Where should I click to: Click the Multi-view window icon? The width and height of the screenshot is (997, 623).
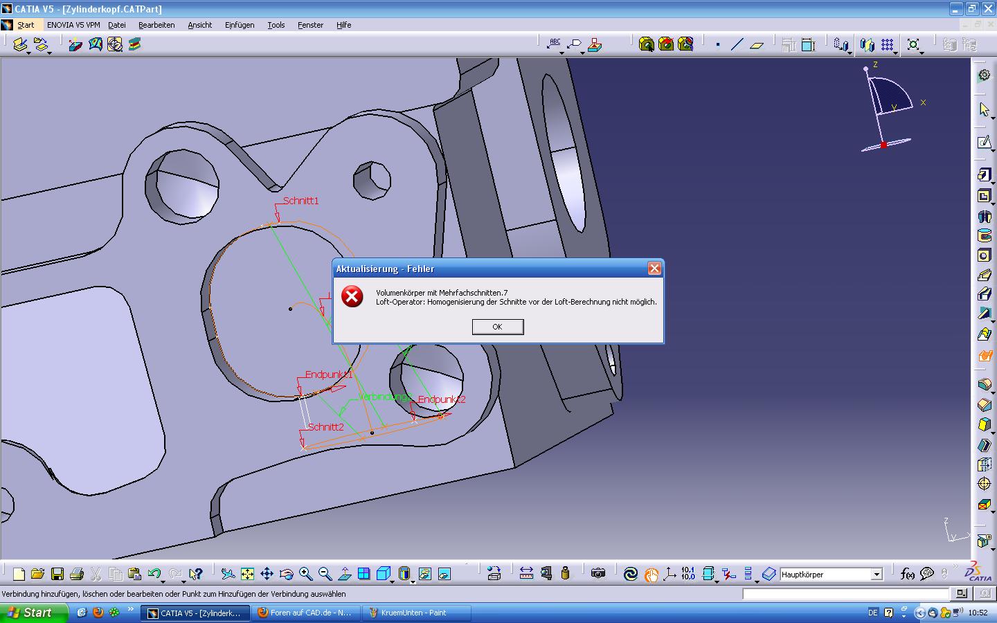pyautogui.click(x=363, y=574)
